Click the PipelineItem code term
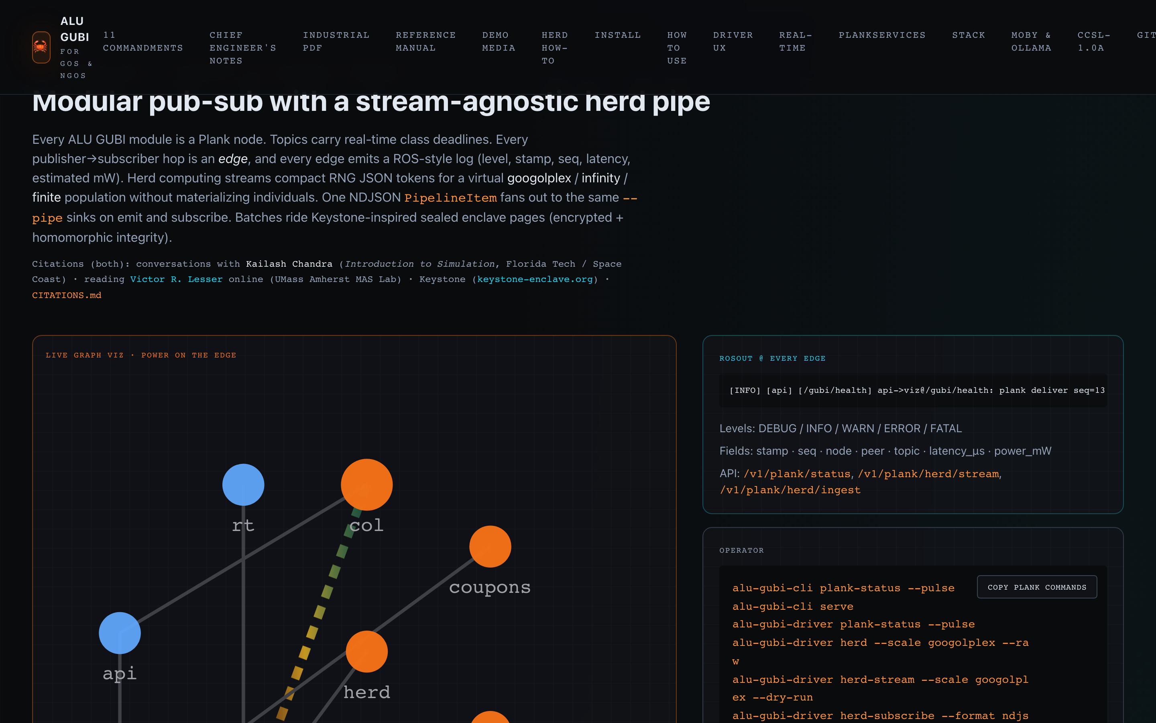Viewport: 1156px width, 723px height. click(x=450, y=198)
